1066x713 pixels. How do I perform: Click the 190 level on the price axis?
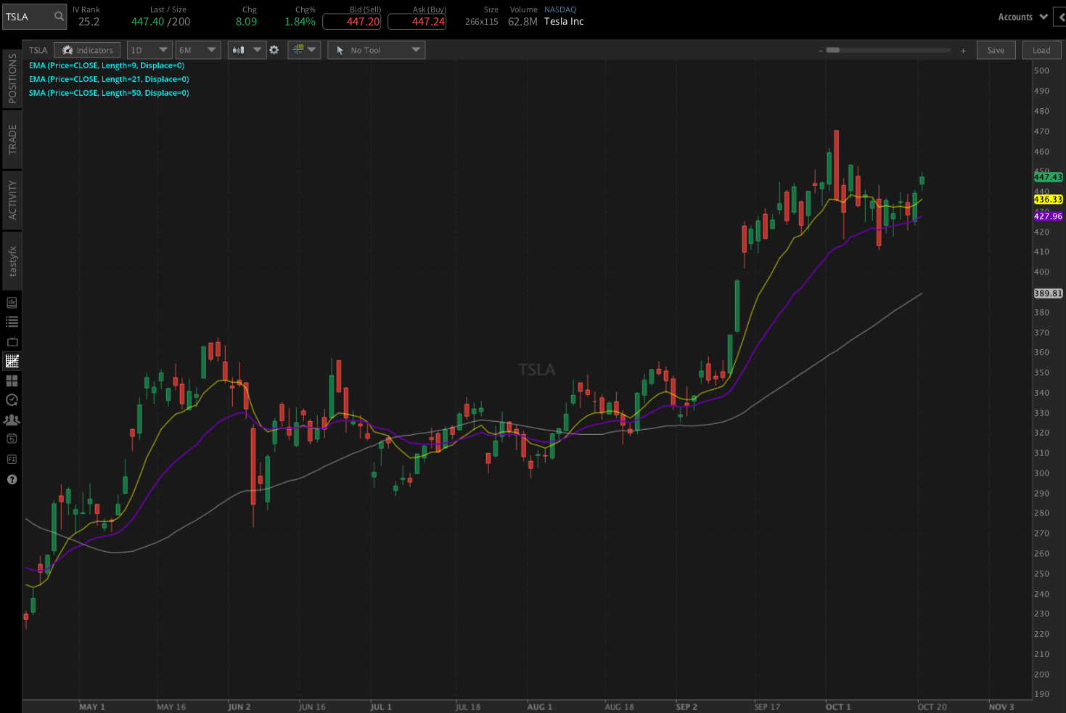[1042, 694]
